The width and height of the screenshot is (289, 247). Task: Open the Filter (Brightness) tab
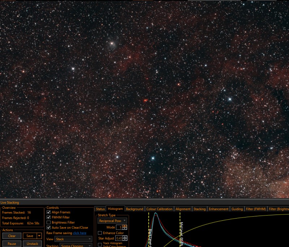[x=278, y=209]
